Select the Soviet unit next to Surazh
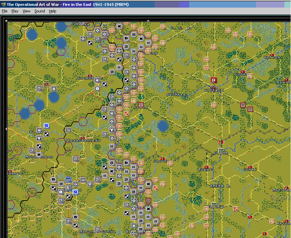Viewport: 291px width, 238px height. [250, 76]
